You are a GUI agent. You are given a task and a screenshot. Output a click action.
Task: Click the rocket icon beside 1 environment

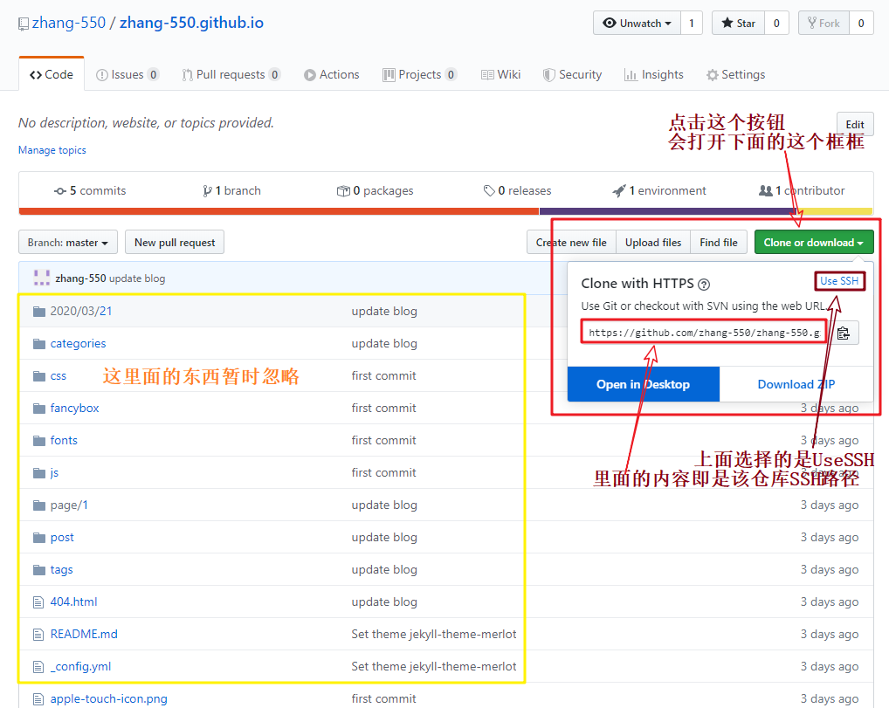618,191
